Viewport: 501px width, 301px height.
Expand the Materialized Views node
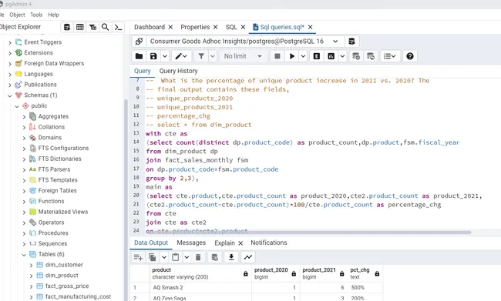pyautogui.click(x=24, y=212)
